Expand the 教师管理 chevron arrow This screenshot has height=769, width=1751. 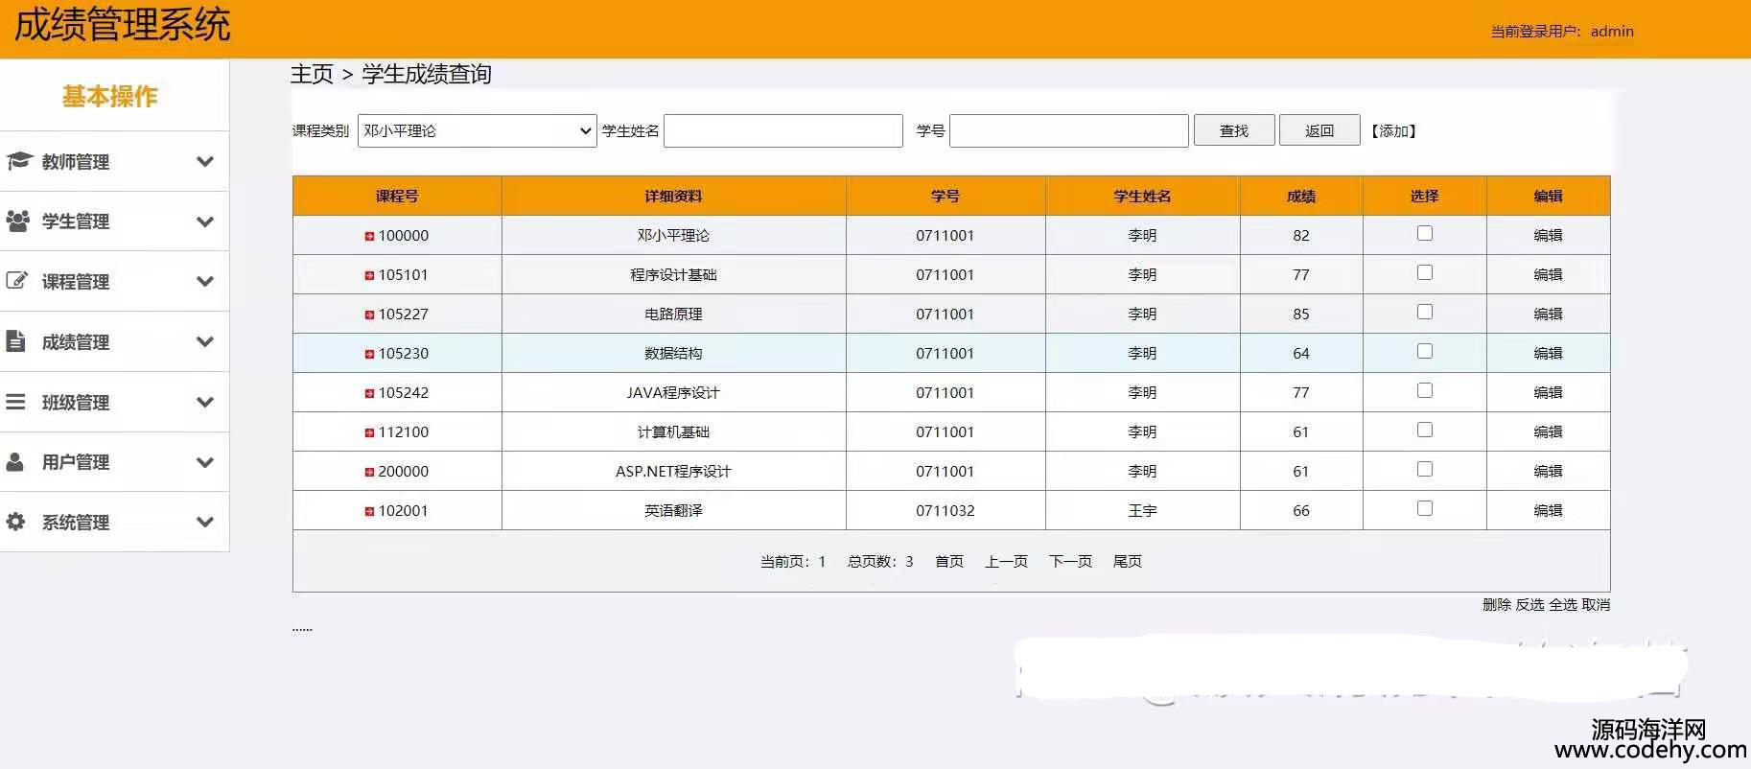(x=204, y=161)
